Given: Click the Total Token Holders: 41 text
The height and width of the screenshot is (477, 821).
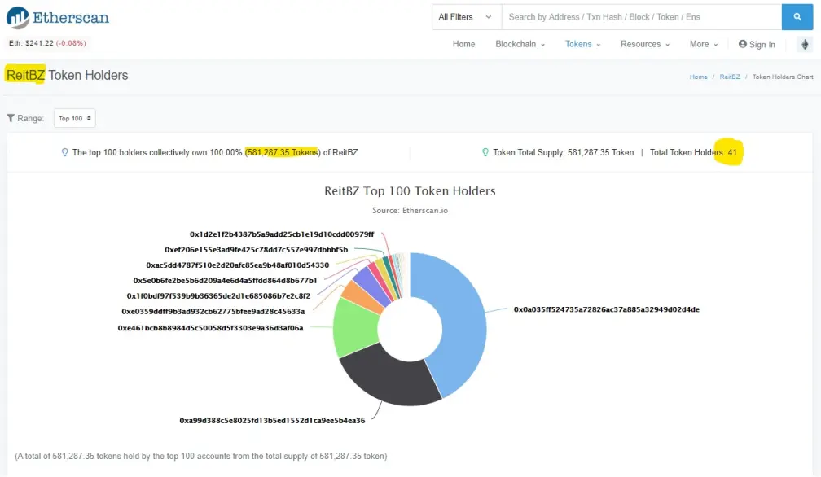Looking at the screenshot, I should tap(693, 152).
